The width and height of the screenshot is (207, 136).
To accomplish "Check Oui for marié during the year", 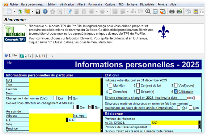I will (x=179, y=108).
